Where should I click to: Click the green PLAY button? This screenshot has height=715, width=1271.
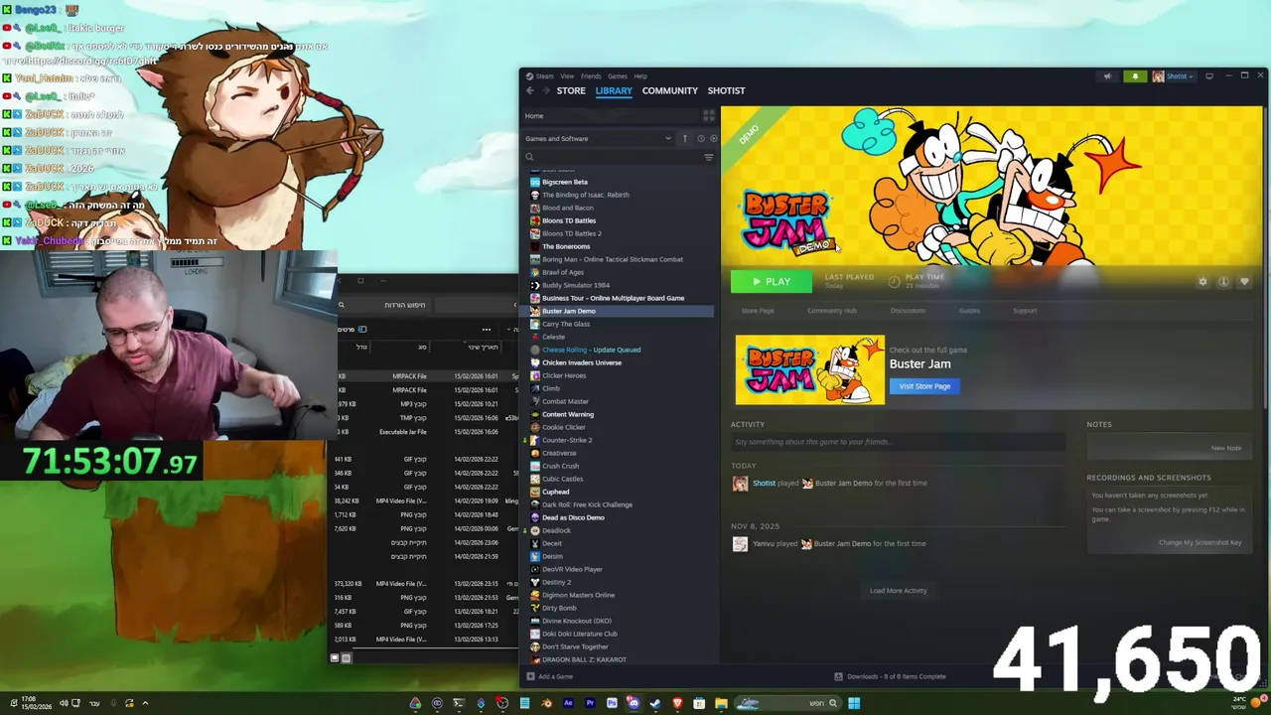pos(772,282)
